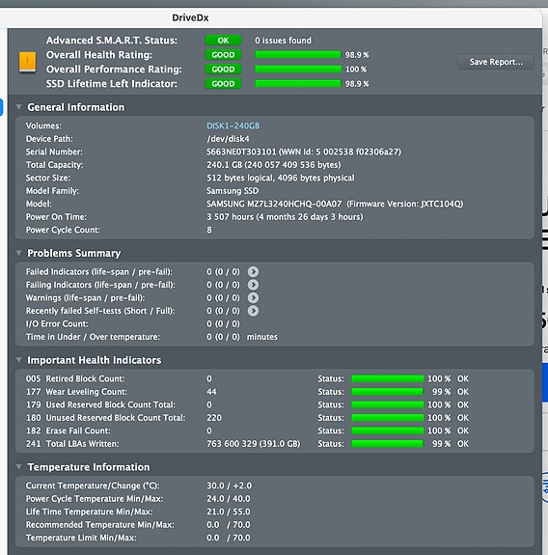Open details arrow for Recently failed Self-tests
548x555 pixels.
253,311
